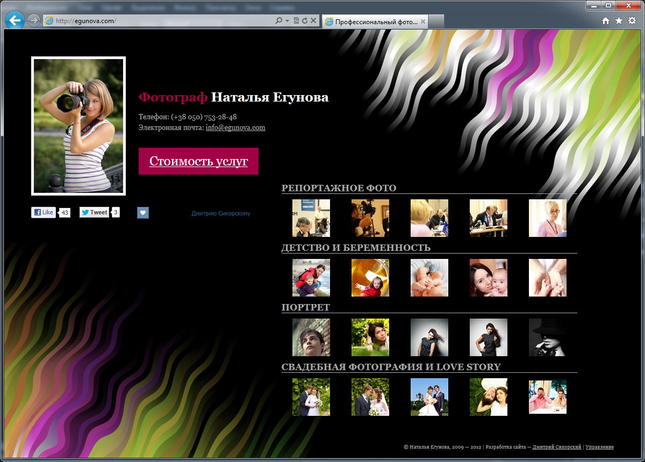The image size is (645, 462).
Task: Open reportage thumbnail of video camera operator
Action: 370,218
